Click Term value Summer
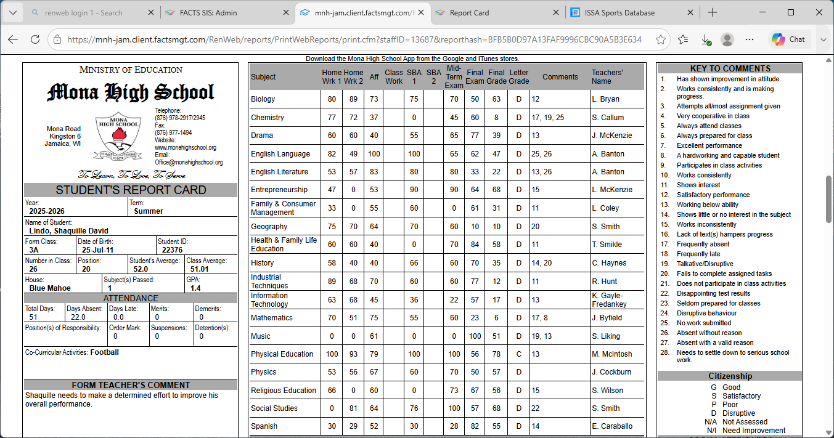The image size is (834, 438). coord(149,211)
